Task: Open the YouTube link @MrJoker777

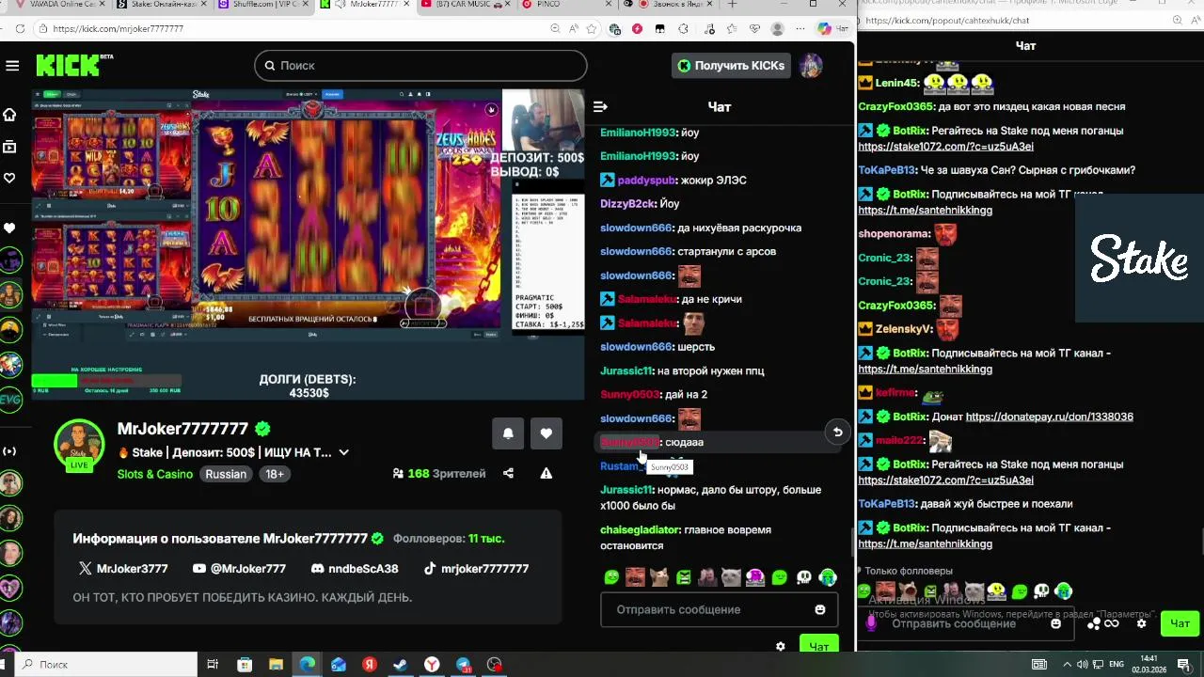Action: click(x=239, y=569)
